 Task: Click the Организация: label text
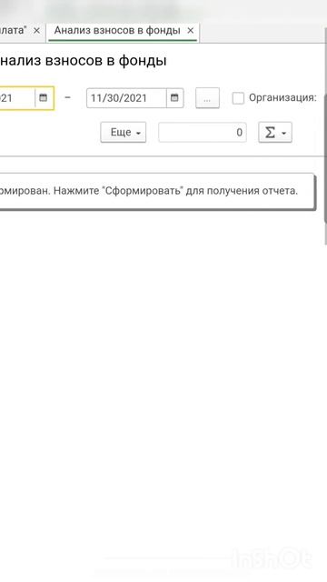click(x=282, y=98)
